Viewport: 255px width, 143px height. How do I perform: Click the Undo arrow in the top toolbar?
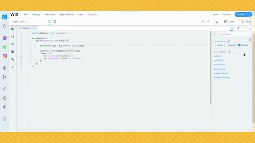[203, 21]
